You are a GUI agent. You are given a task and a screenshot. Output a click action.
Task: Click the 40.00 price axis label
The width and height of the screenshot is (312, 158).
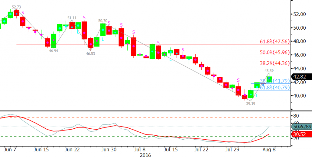(300, 96)
